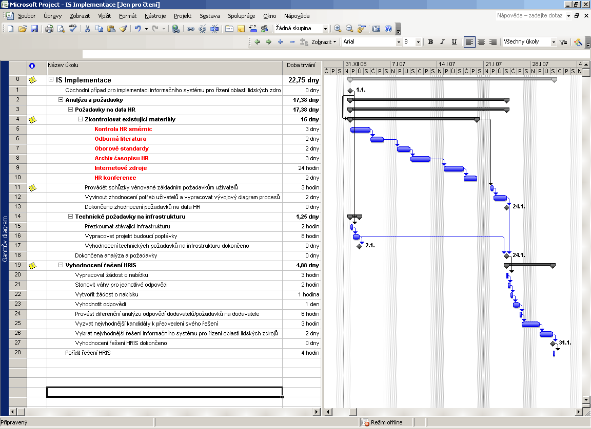Collapse the IS Implementace summary task
Screen dimensions: 591x429
tap(51, 80)
